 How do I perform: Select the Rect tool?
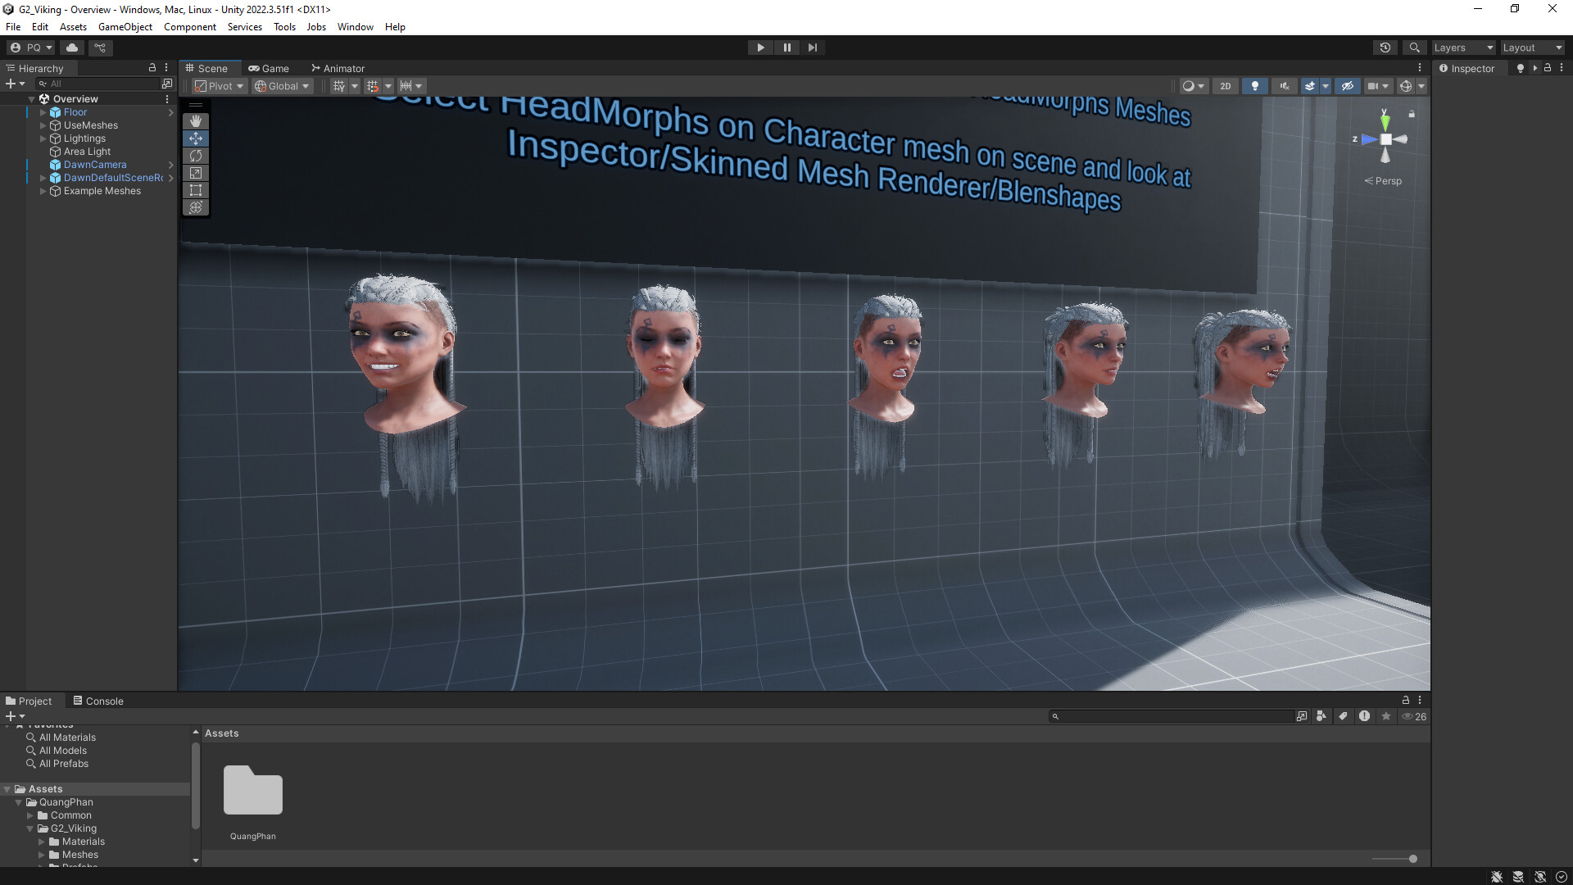click(x=196, y=190)
